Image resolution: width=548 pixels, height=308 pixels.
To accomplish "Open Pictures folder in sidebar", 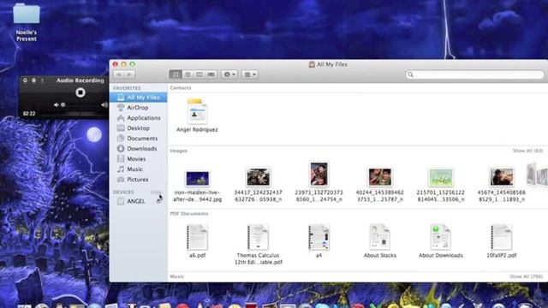I will click(x=139, y=180).
